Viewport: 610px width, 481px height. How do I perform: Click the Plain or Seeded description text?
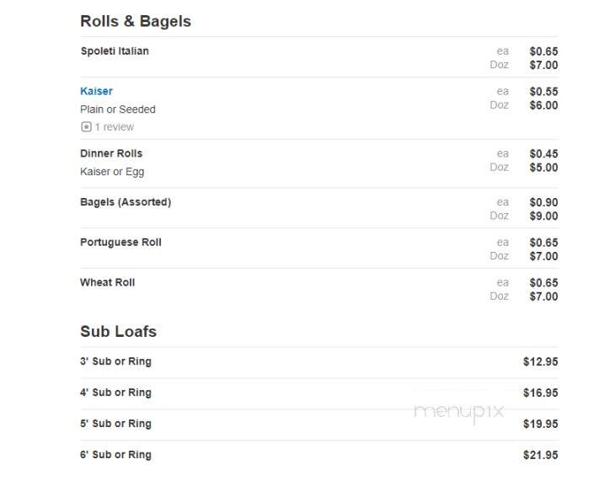click(x=118, y=110)
